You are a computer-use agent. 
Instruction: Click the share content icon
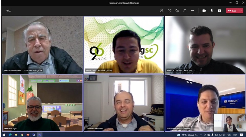[219, 11]
